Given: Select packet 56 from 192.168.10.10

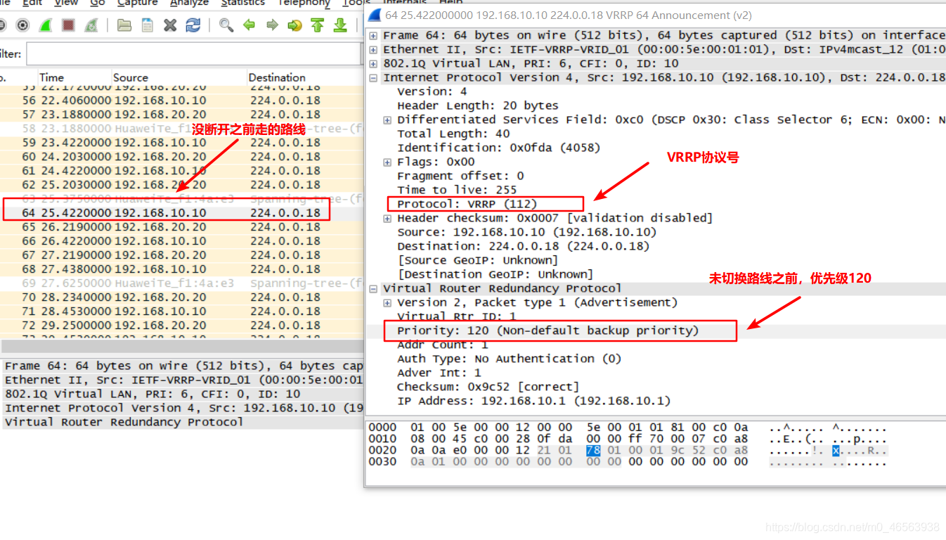Looking at the screenshot, I should 181,100.
